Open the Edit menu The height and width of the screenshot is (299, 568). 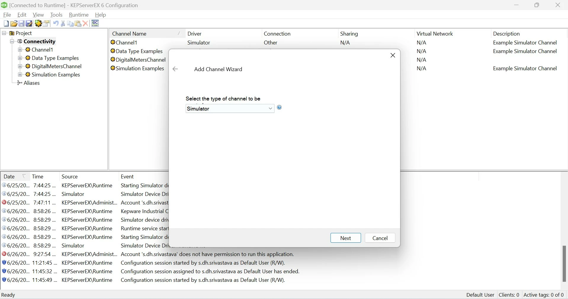(22, 15)
